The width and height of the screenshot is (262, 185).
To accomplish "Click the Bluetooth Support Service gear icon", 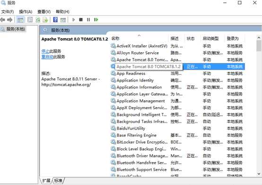I will click(x=114, y=169).
